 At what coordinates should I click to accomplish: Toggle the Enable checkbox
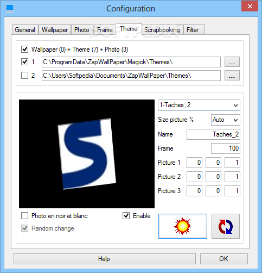(126, 216)
